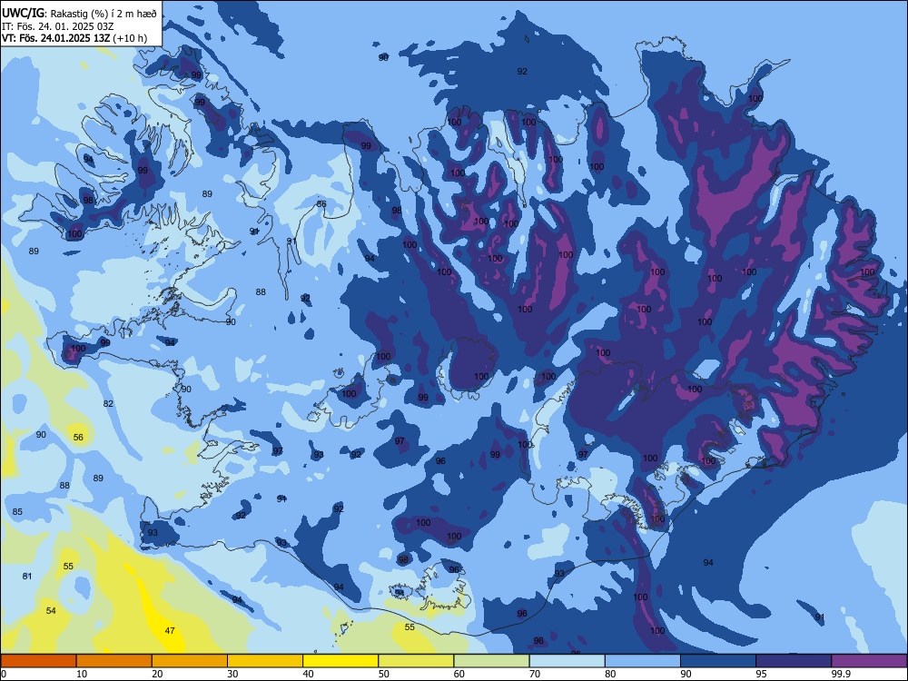This screenshot has width=908, height=681.
Task: Click the '85' humidity value on the map
Action: click(17, 511)
